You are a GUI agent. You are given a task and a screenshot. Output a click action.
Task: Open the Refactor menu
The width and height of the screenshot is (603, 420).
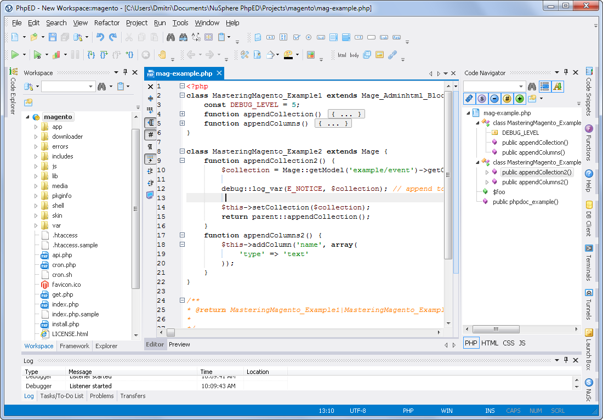click(x=107, y=22)
